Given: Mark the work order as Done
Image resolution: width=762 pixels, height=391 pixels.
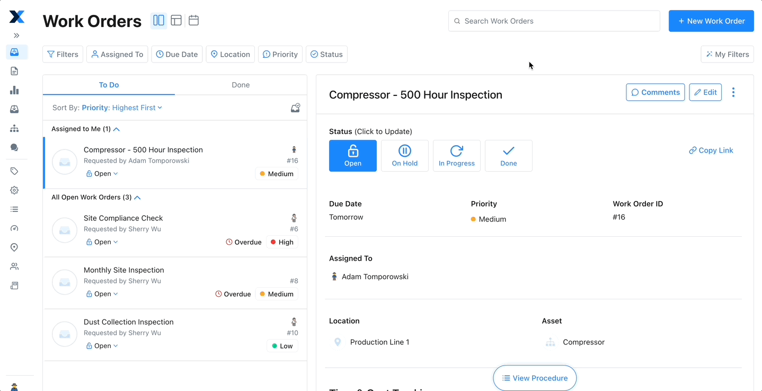Looking at the screenshot, I should 508,155.
